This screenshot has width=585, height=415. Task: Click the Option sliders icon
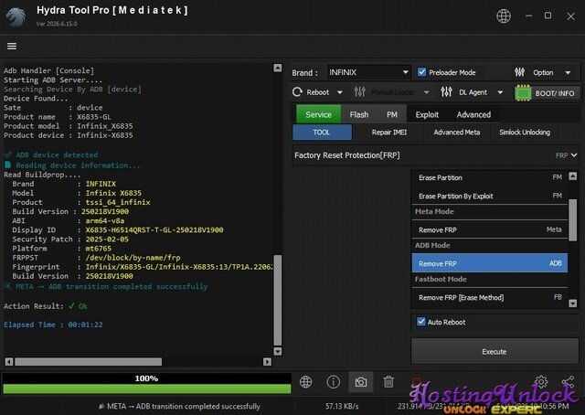pos(520,72)
